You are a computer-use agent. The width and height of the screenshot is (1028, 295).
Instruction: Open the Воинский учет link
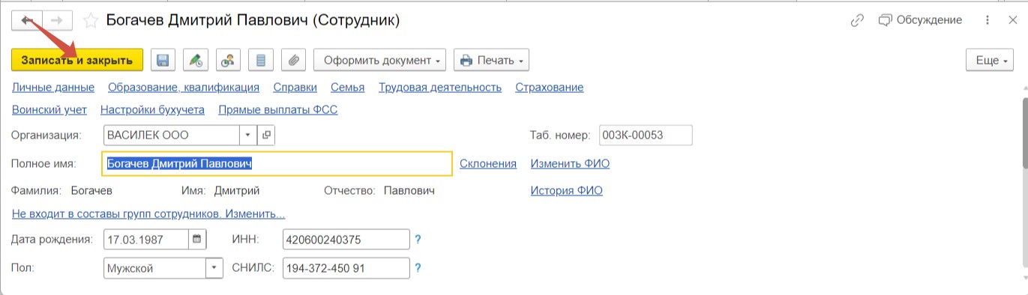49,110
